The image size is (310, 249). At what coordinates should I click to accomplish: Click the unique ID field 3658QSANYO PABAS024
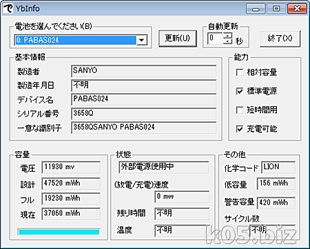(143, 128)
